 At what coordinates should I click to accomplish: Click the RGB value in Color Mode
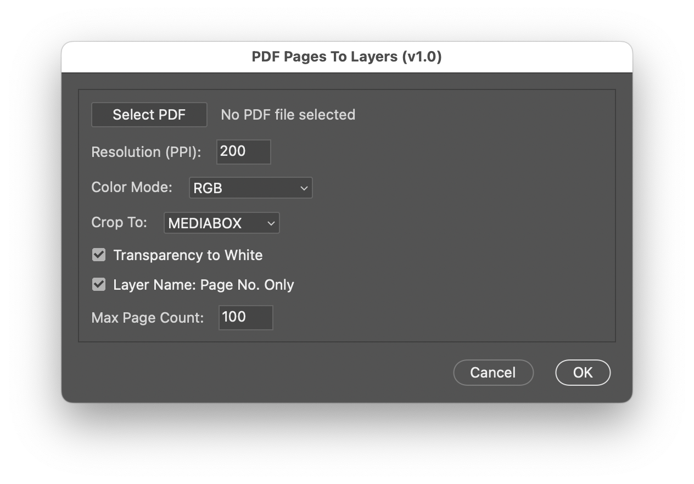coord(208,188)
